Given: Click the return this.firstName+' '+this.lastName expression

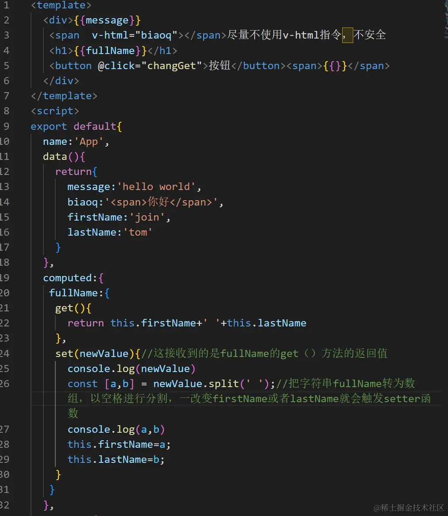Looking at the screenshot, I should tap(187, 323).
